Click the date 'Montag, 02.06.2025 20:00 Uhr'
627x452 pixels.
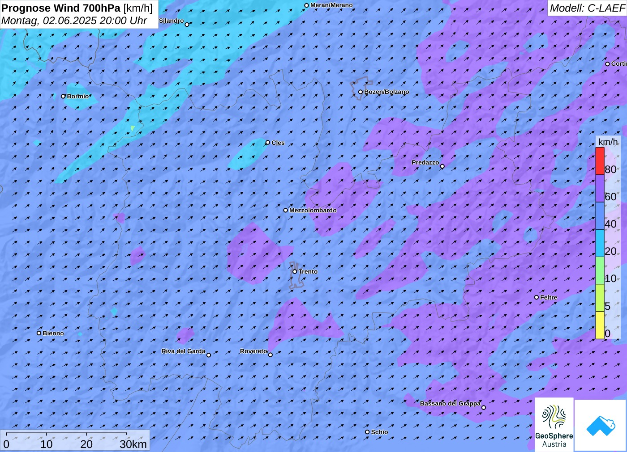[74, 21]
